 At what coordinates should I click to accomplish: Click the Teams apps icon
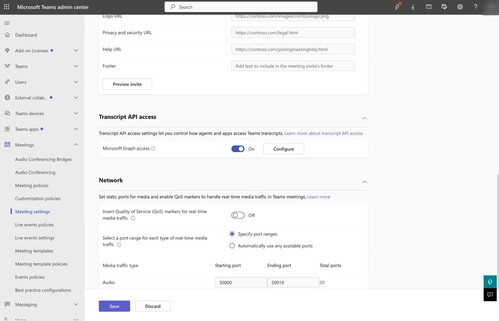[7, 129]
